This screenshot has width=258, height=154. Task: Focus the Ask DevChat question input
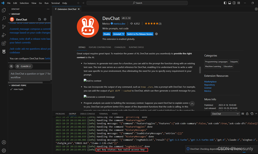30,75
